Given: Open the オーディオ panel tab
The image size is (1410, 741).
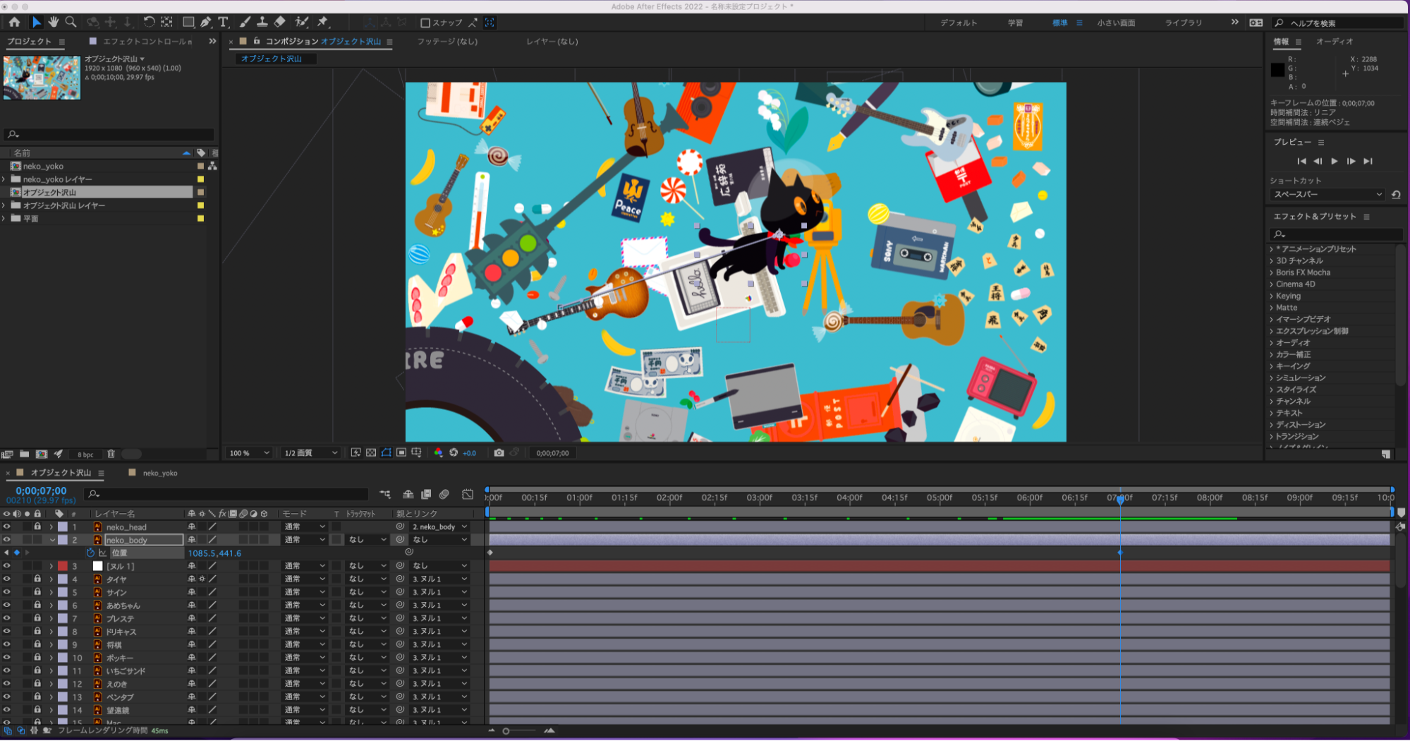Looking at the screenshot, I should pyautogui.click(x=1335, y=42).
